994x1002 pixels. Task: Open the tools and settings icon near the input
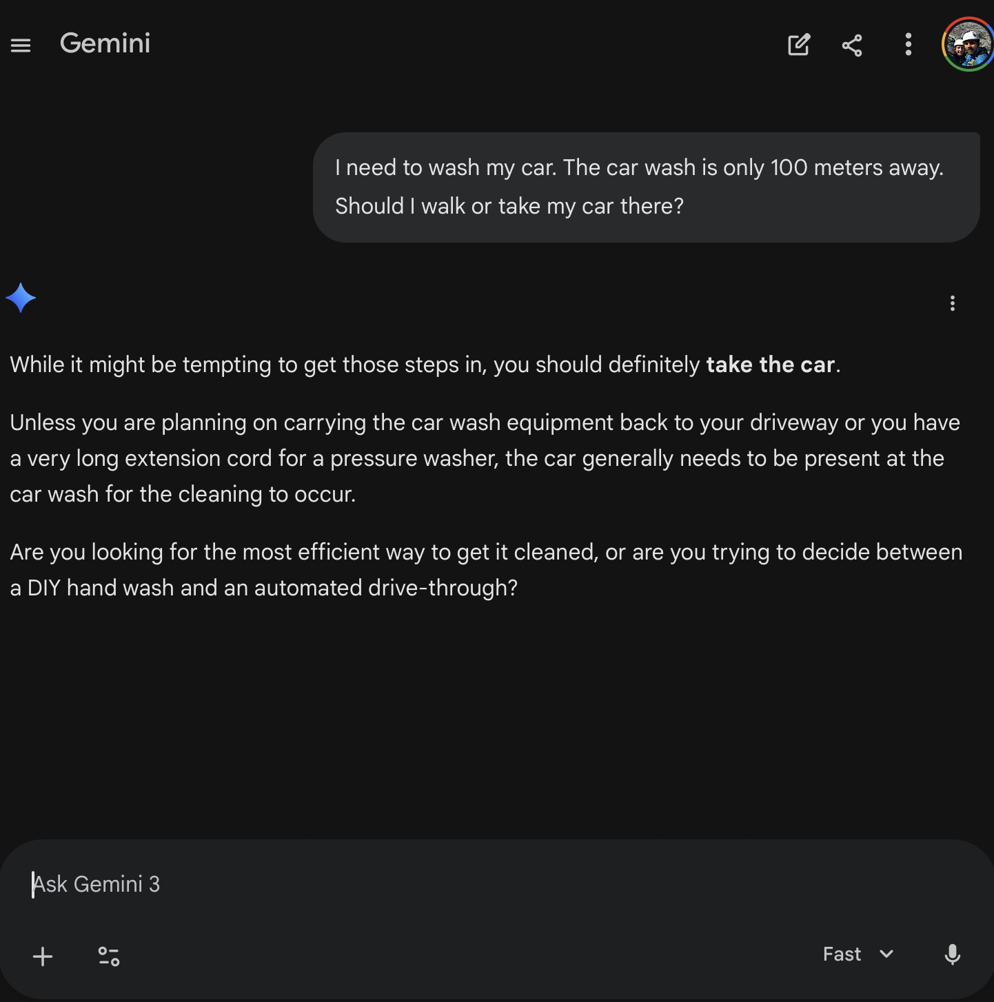click(x=108, y=956)
